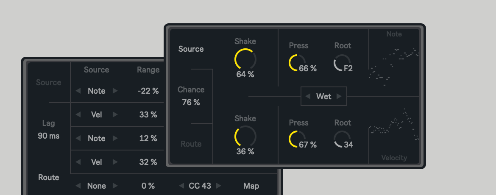Adjust the upper Shake knob at 64 %
This screenshot has width=496, height=195.
point(245,59)
